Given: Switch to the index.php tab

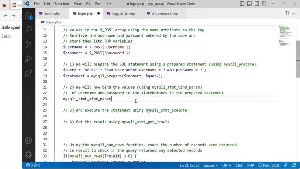Looking at the screenshot, I should (x=52, y=14).
